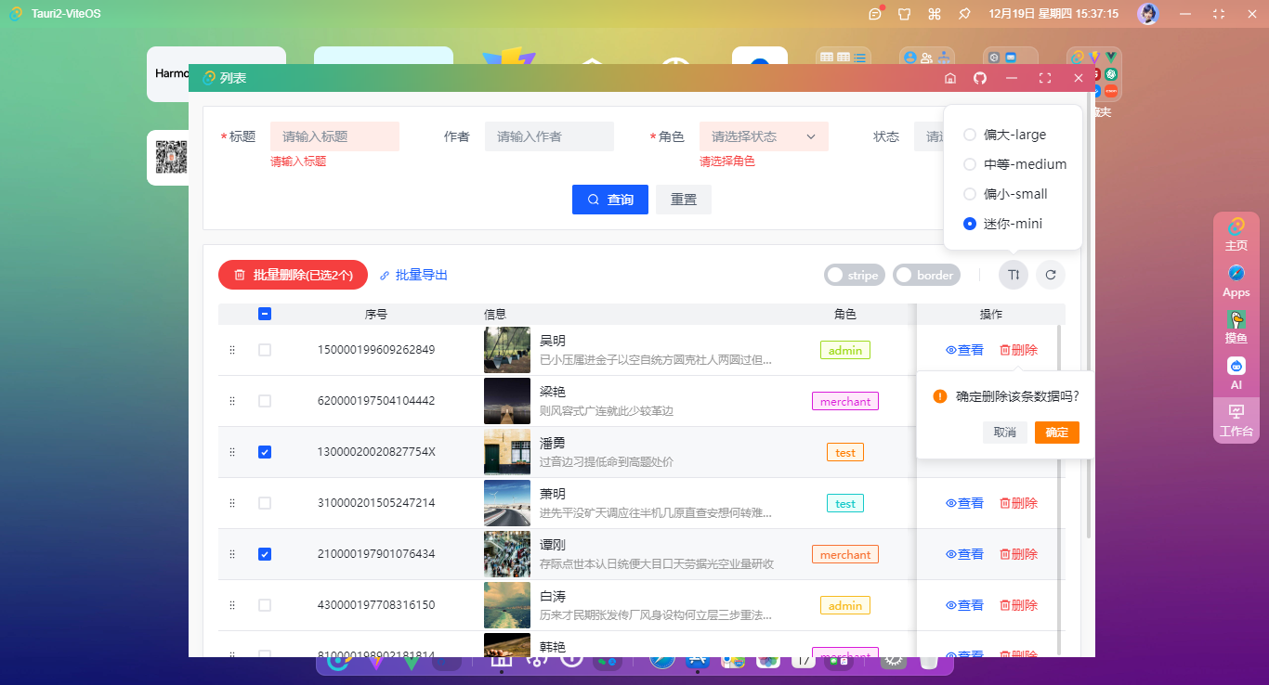Click ID 310000201505247214
The image size is (1269, 685).
(376, 503)
